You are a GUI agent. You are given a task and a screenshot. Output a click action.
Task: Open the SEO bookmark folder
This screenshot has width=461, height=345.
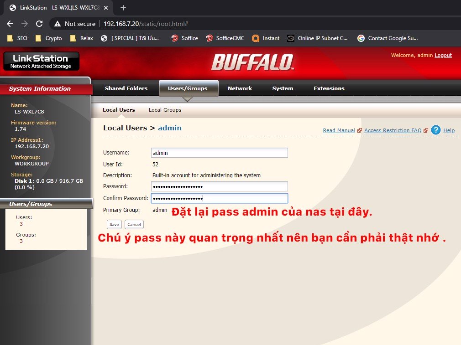(17, 38)
